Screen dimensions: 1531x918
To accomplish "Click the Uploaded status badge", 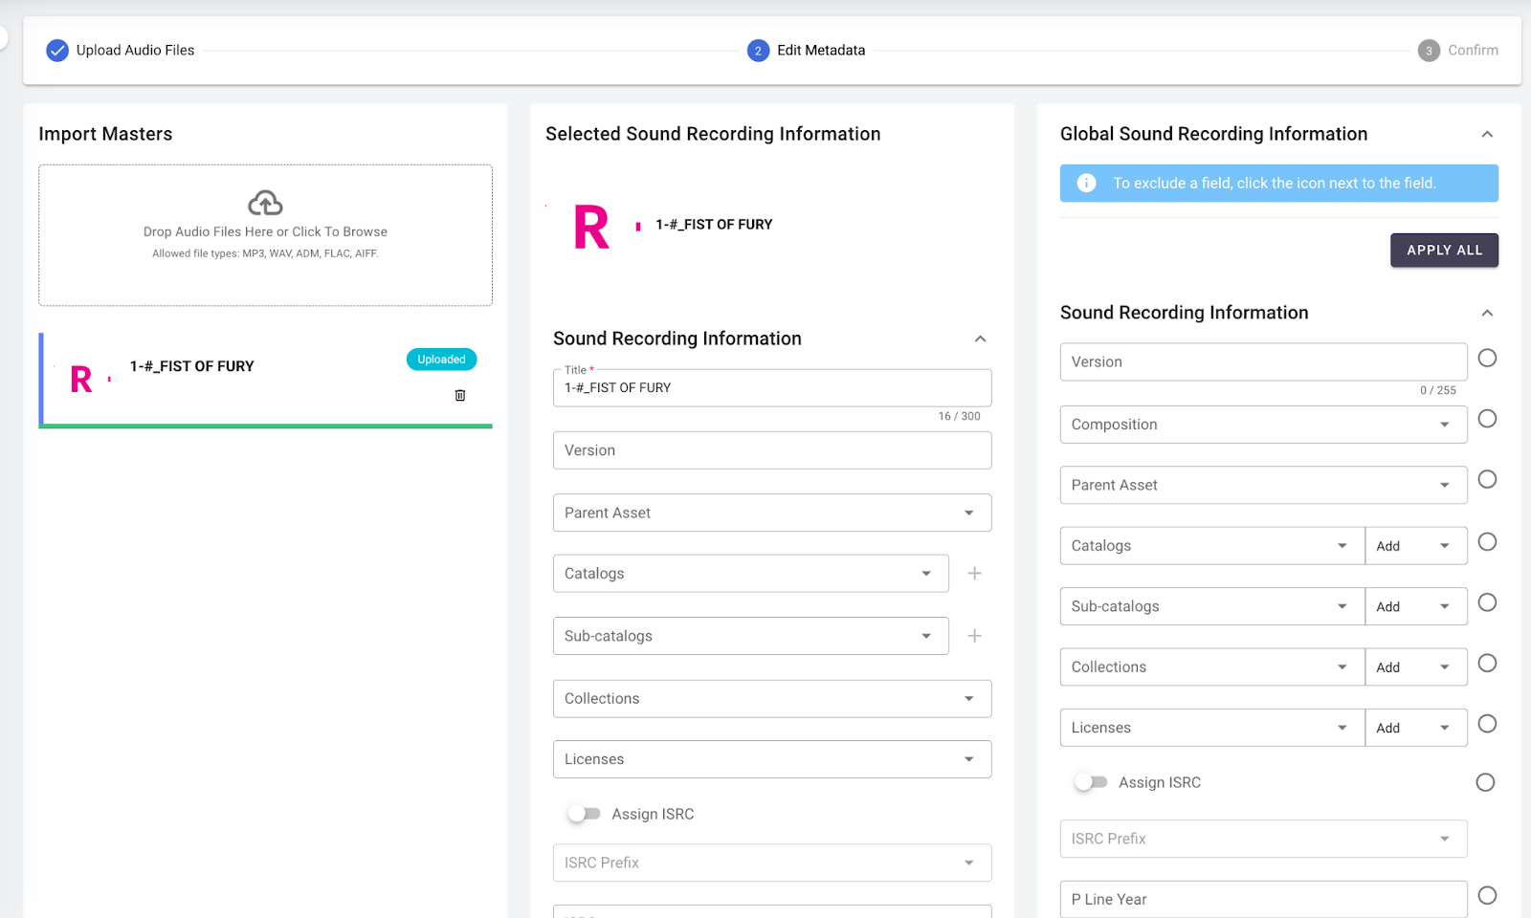I will [x=441, y=360].
